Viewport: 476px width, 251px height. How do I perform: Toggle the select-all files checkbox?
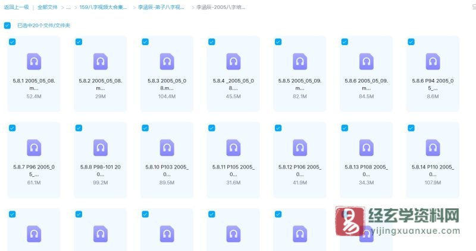click(7, 26)
